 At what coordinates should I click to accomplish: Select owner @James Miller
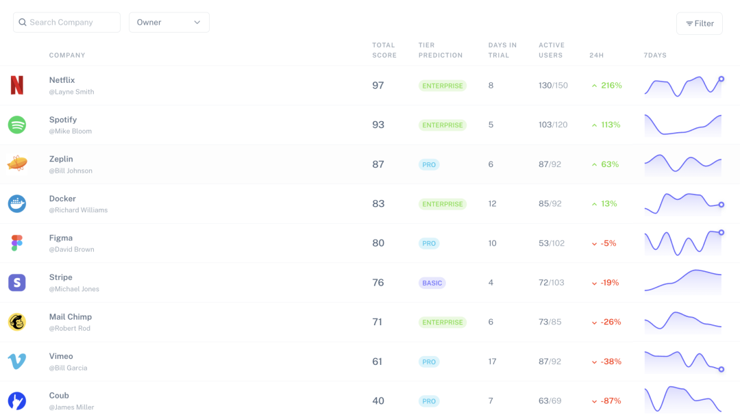pyautogui.click(x=71, y=407)
